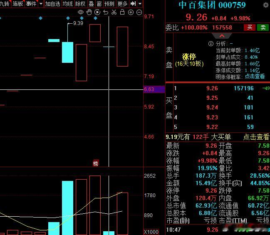Select the scissors cut tool
The width and height of the screenshot is (270, 235).
pyautogui.click(x=114, y=12)
